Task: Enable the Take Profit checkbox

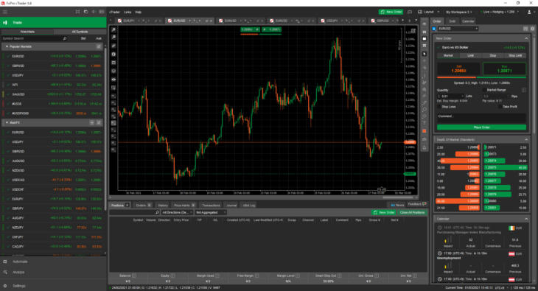Action: [500, 107]
